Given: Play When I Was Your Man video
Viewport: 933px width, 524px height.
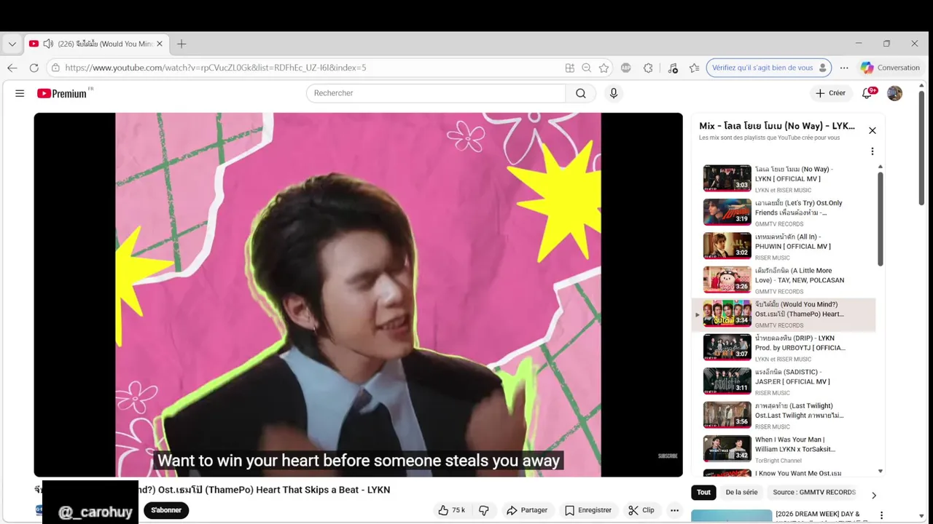Looking at the screenshot, I should pos(784,449).
